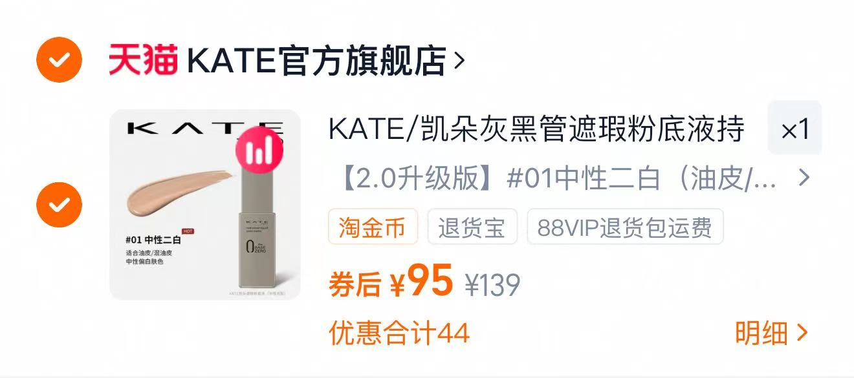Select the 淘金币 tag
The width and height of the screenshot is (854, 378).
(x=373, y=227)
